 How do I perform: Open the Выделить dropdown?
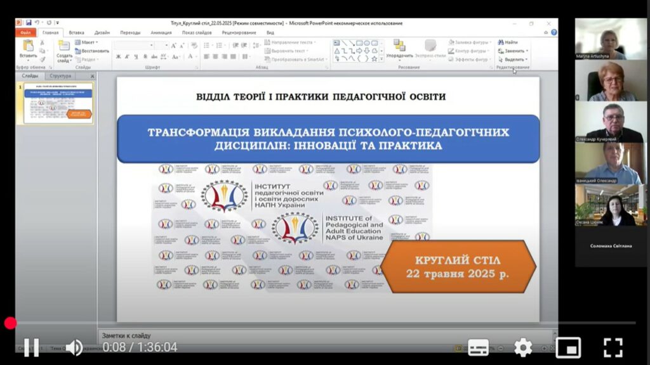point(514,60)
